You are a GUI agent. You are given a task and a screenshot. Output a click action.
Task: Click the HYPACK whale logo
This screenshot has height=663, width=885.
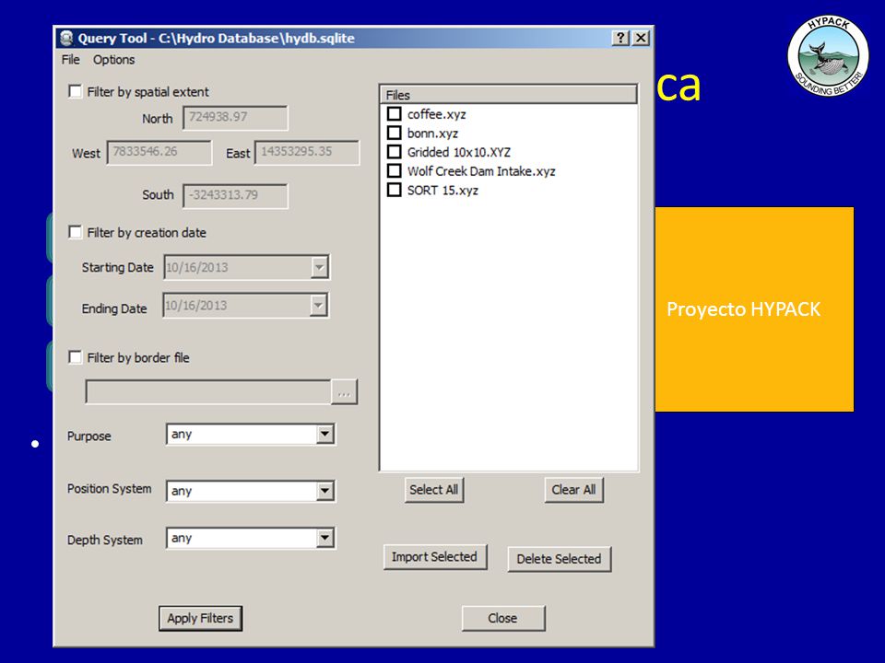pos(828,56)
